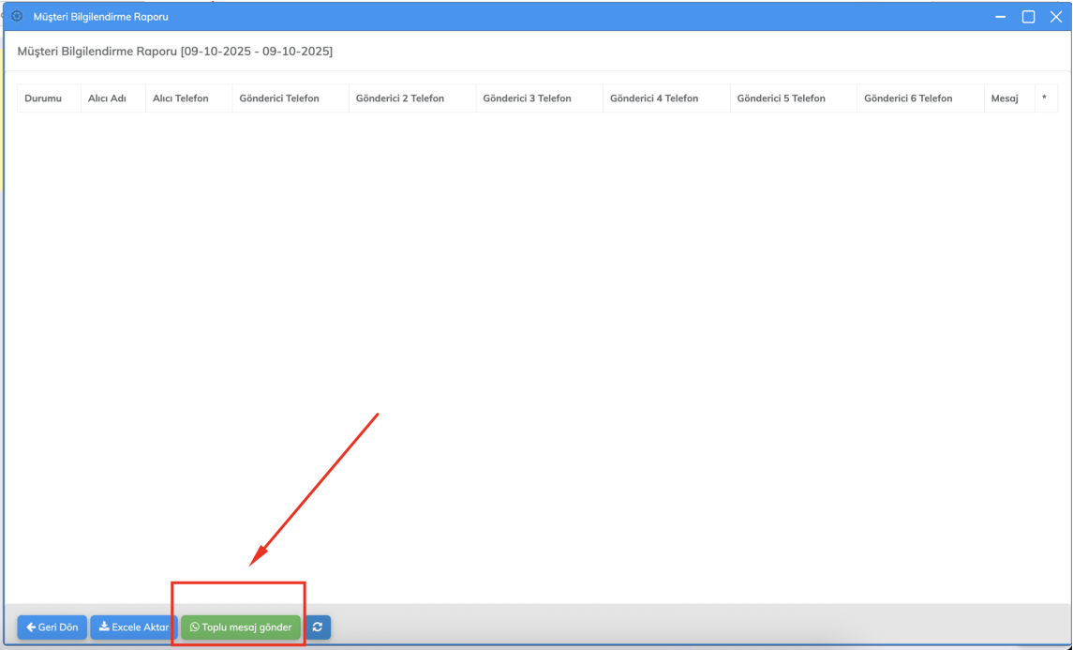This screenshot has height=650, width=1073.
Task: Click Gönderici 5 Telefon column header
Action: (x=782, y=98)
